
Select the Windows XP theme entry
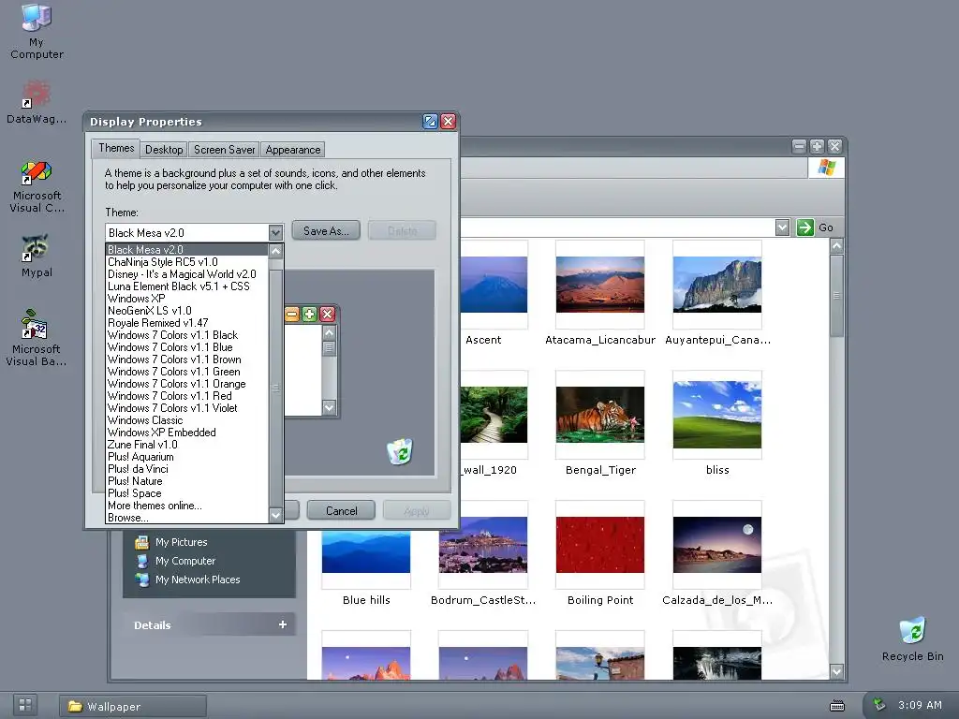(x=186, y=299)
